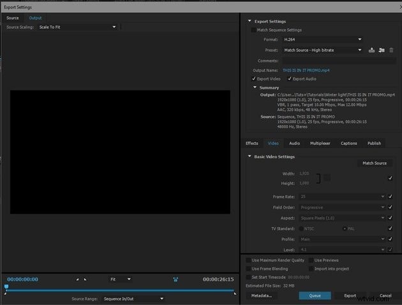Click the Metadata... button
The width and height of the screenshot is (402, 305).
click(x=261, y=296)
